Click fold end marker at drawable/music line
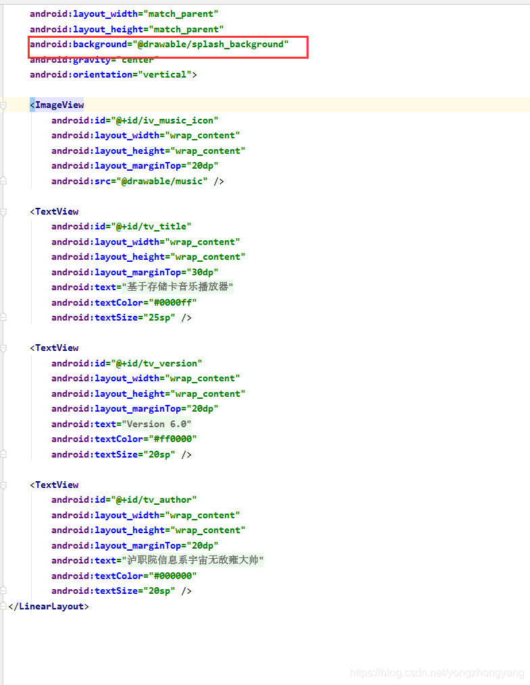This screenshot has height=685, width=530. click(3, 180)
